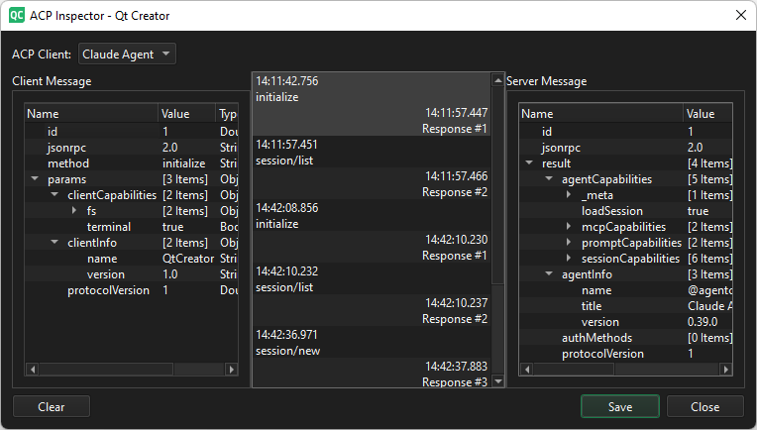
Task: Select the authMethods row
Action: pyautogui.click(x=626, y=338)
